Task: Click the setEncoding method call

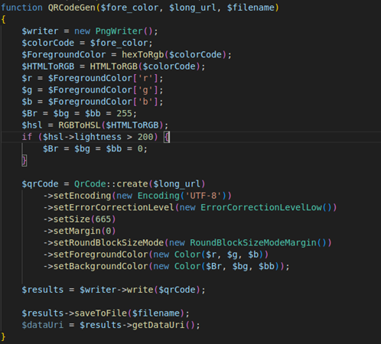Action: point(83,196)
